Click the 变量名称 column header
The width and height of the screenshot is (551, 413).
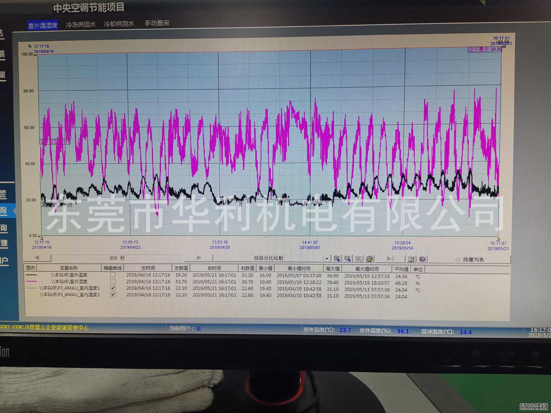coord(69,268)
